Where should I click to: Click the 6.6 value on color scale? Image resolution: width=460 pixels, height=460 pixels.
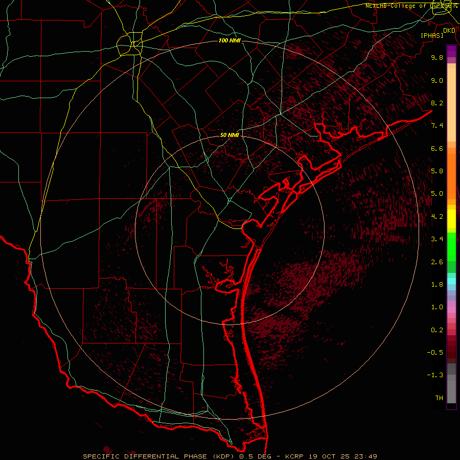(437, 148)
